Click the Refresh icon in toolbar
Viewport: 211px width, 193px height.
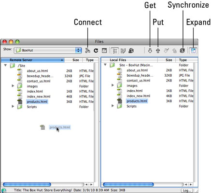[96, 51]
